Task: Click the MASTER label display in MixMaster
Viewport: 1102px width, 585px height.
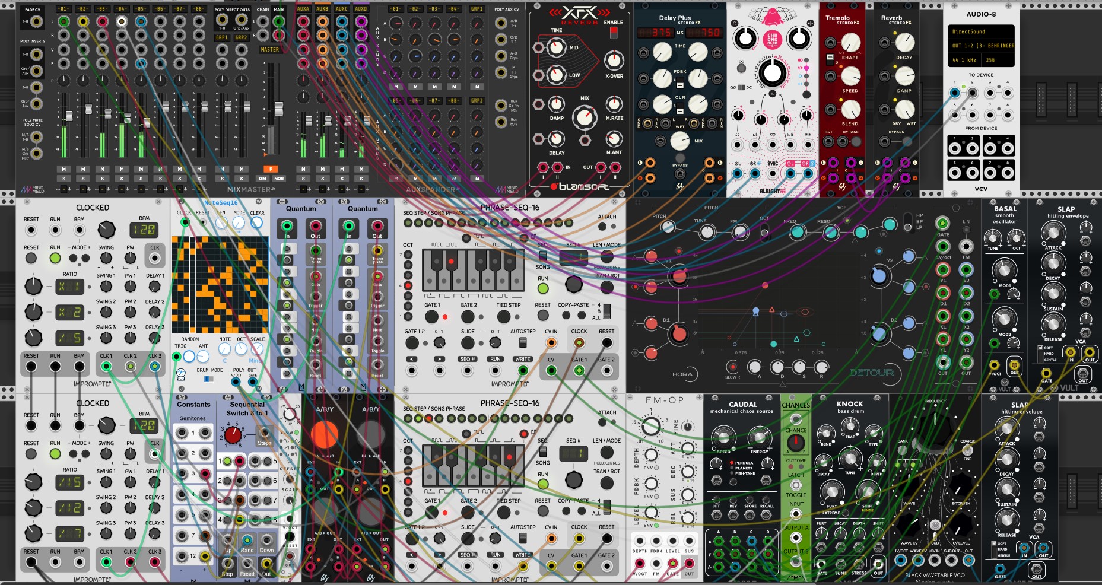Action: (270, 50)
